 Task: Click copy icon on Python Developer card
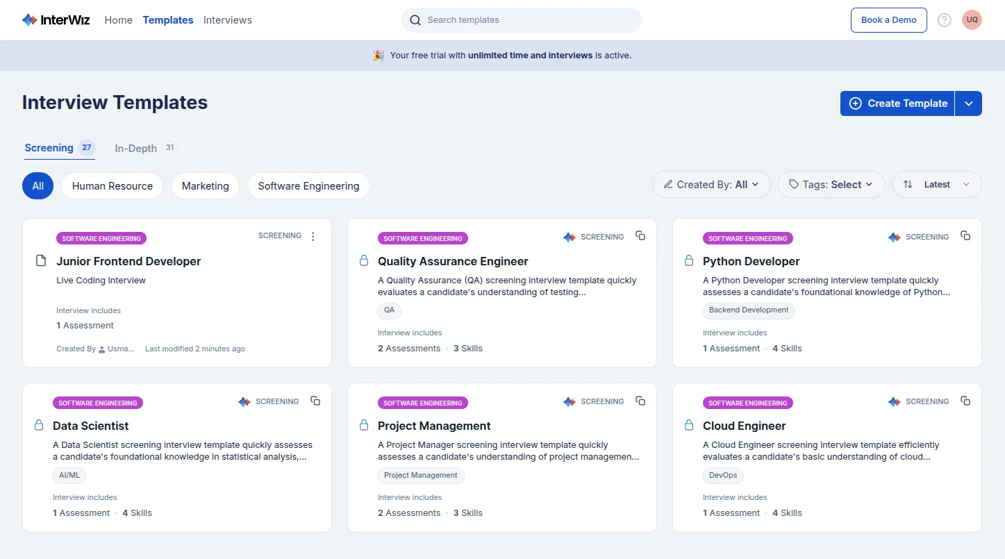pos(965,236)
